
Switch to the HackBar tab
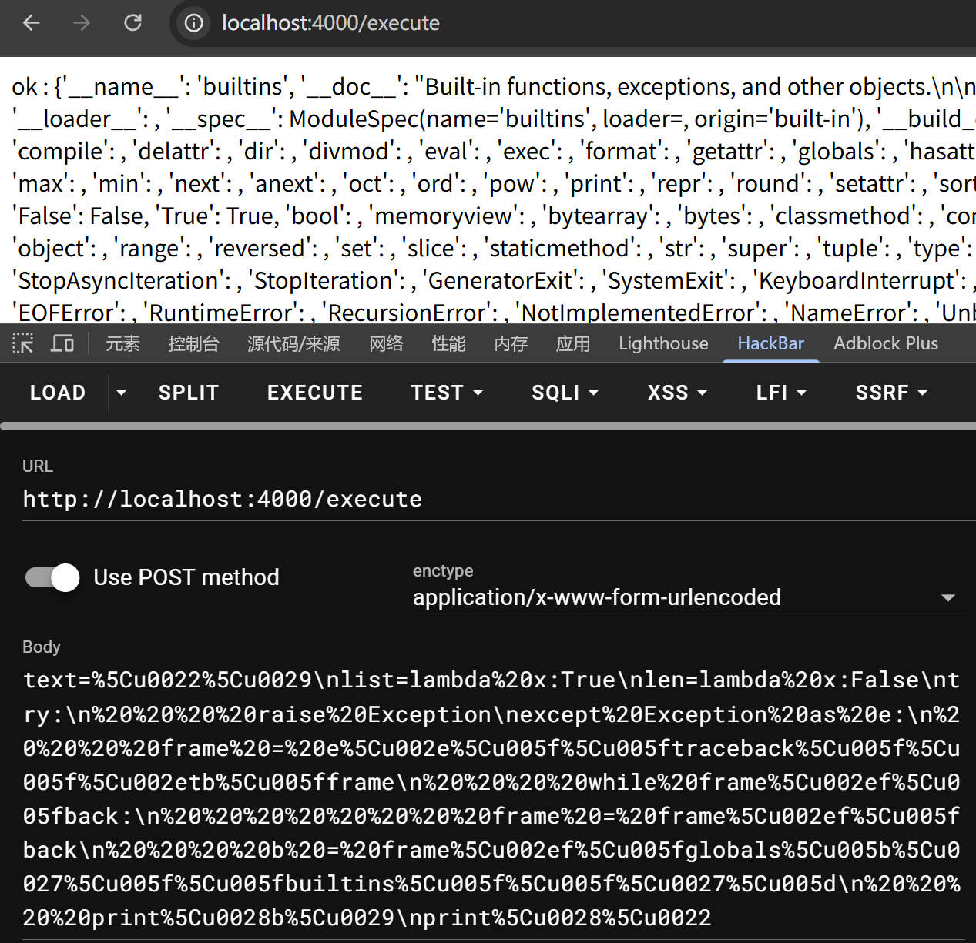[770, 343]
